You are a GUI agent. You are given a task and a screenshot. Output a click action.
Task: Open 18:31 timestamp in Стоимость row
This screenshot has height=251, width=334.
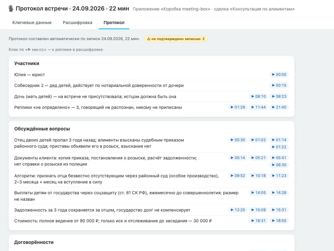click(258, 221)
